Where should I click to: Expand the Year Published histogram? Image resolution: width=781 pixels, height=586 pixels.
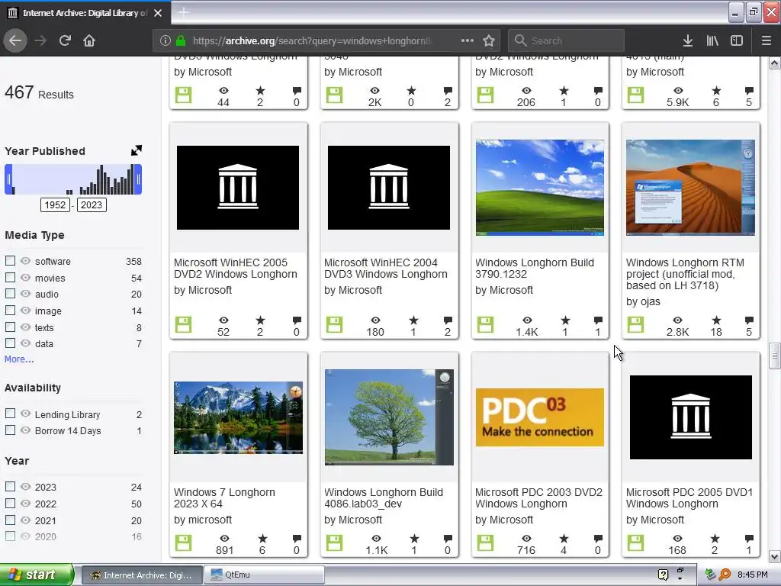[136, 150]
